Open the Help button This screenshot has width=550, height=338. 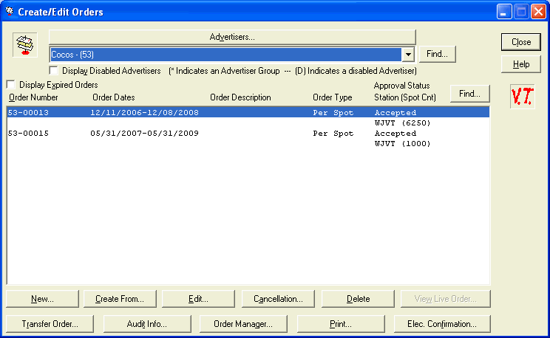coord(521,64)
